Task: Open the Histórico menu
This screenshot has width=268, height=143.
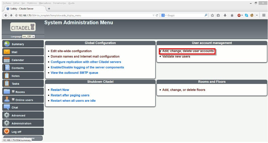Action: click(x=32, y=3)
